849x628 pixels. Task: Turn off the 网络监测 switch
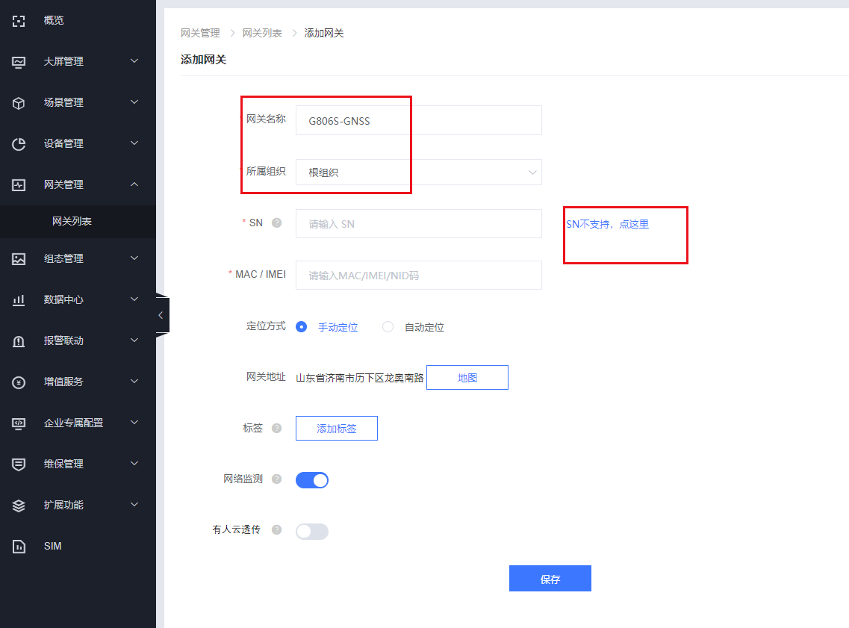312,479
